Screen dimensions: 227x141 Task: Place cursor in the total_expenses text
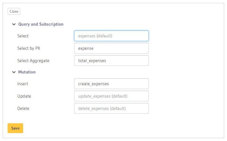click(92, 61)
